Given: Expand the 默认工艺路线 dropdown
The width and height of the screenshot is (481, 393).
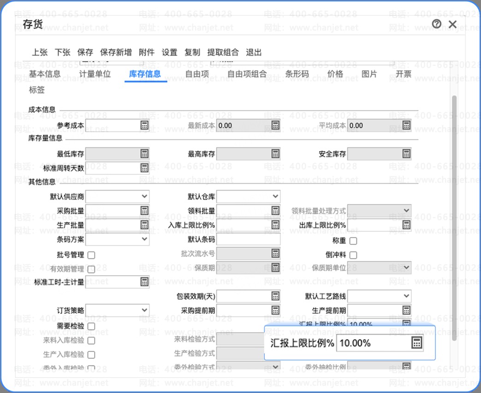Looking at the screenshot, I should click(406, 296).
